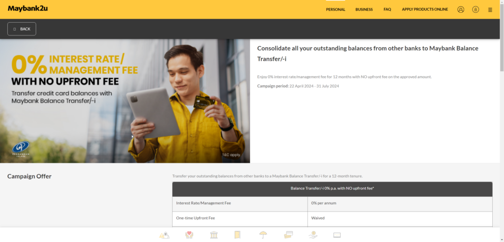Click the 'Transfer your outstanding balances' sentence
Screen dimensions: 504x242
[x=267, y=176]
